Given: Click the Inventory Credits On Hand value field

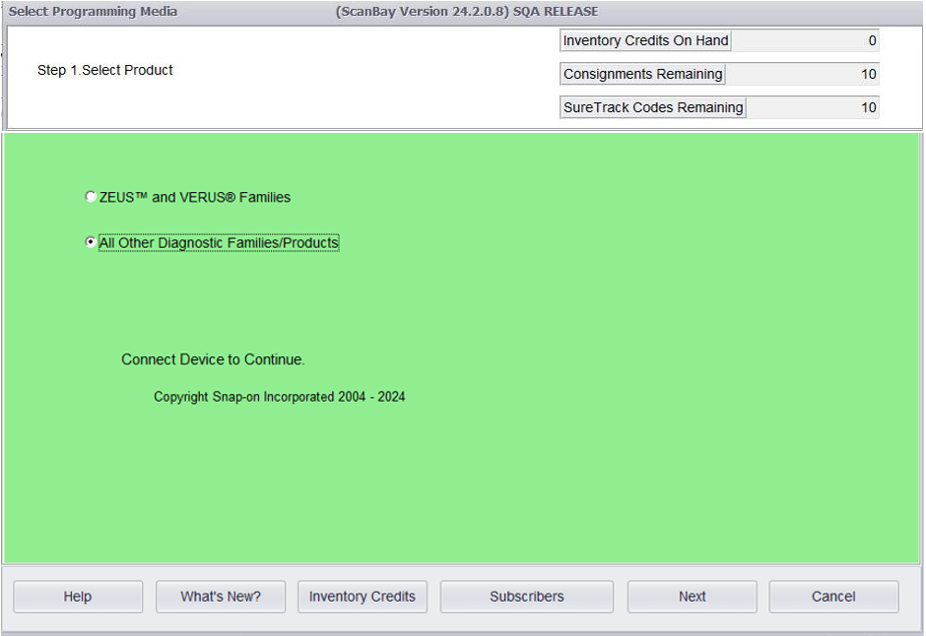Looking at the screenshot, I should pyautogui.click(x=805, y=41).
